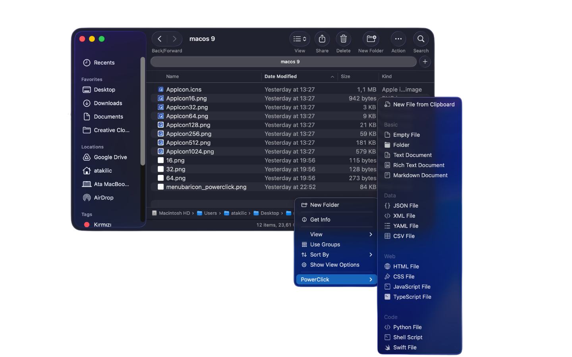Click the New Folder icon in the toolbar
Image resolution: width=572 pixels, height=357 pixels.
click(371, 38)
